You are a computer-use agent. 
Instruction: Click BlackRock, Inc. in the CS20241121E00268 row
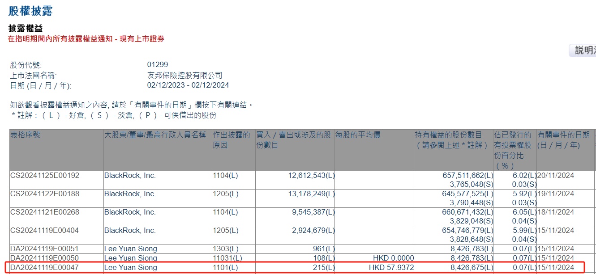coord(130,212)
